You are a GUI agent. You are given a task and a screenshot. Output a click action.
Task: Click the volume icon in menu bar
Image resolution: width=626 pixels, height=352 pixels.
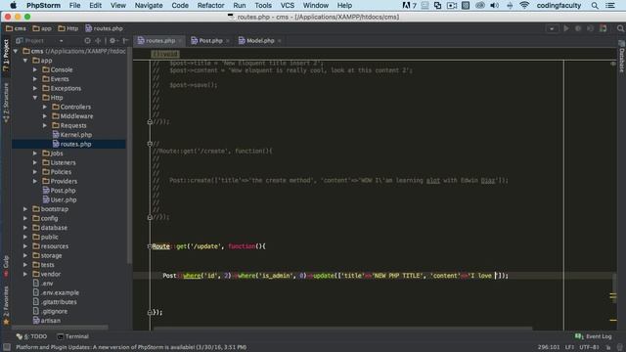(x=494, y=5)
